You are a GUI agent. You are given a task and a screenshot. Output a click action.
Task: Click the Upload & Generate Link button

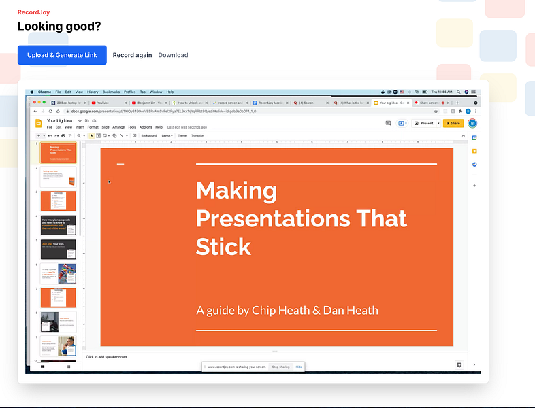pyautogui.click(x=62, y=55)
